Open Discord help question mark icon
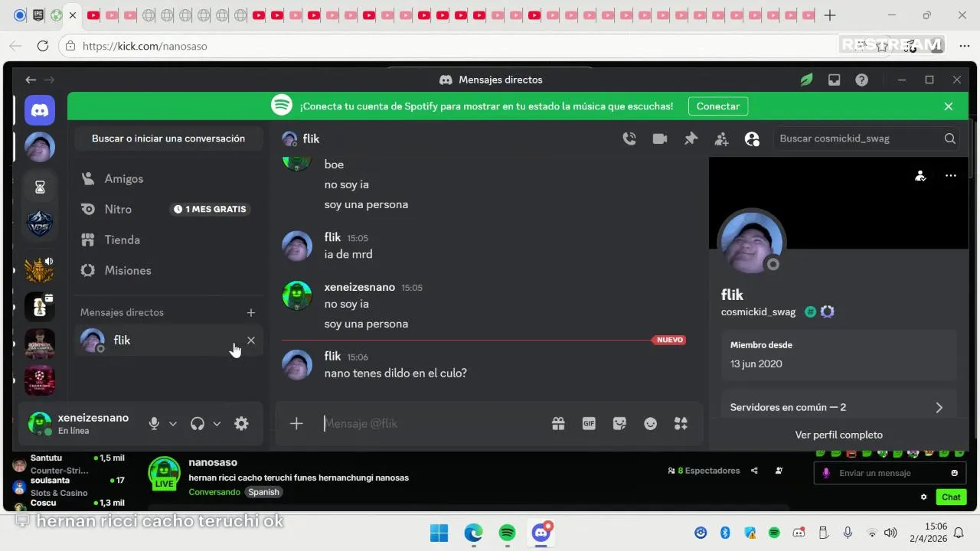The image size is (980, 551). click(x=861, y=80)
